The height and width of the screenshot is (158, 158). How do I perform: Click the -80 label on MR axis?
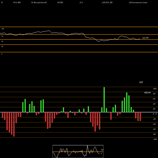154,134
